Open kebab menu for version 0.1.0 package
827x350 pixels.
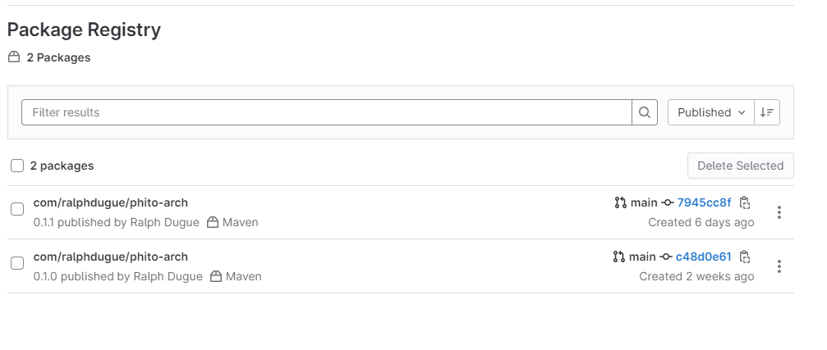779,266
